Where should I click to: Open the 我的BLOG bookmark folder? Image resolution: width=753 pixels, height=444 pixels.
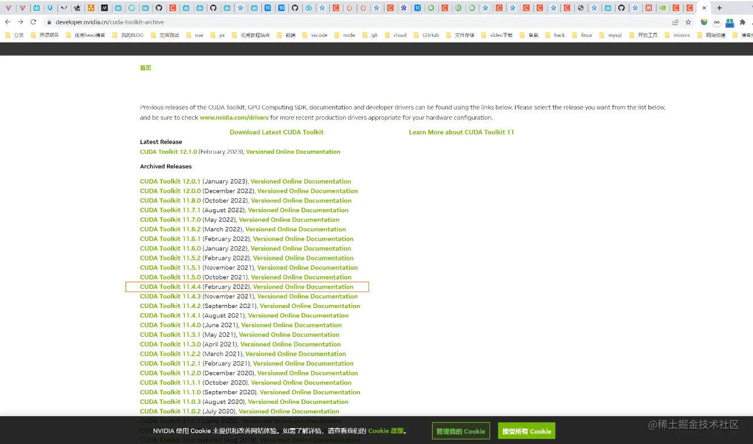(128, 35)
